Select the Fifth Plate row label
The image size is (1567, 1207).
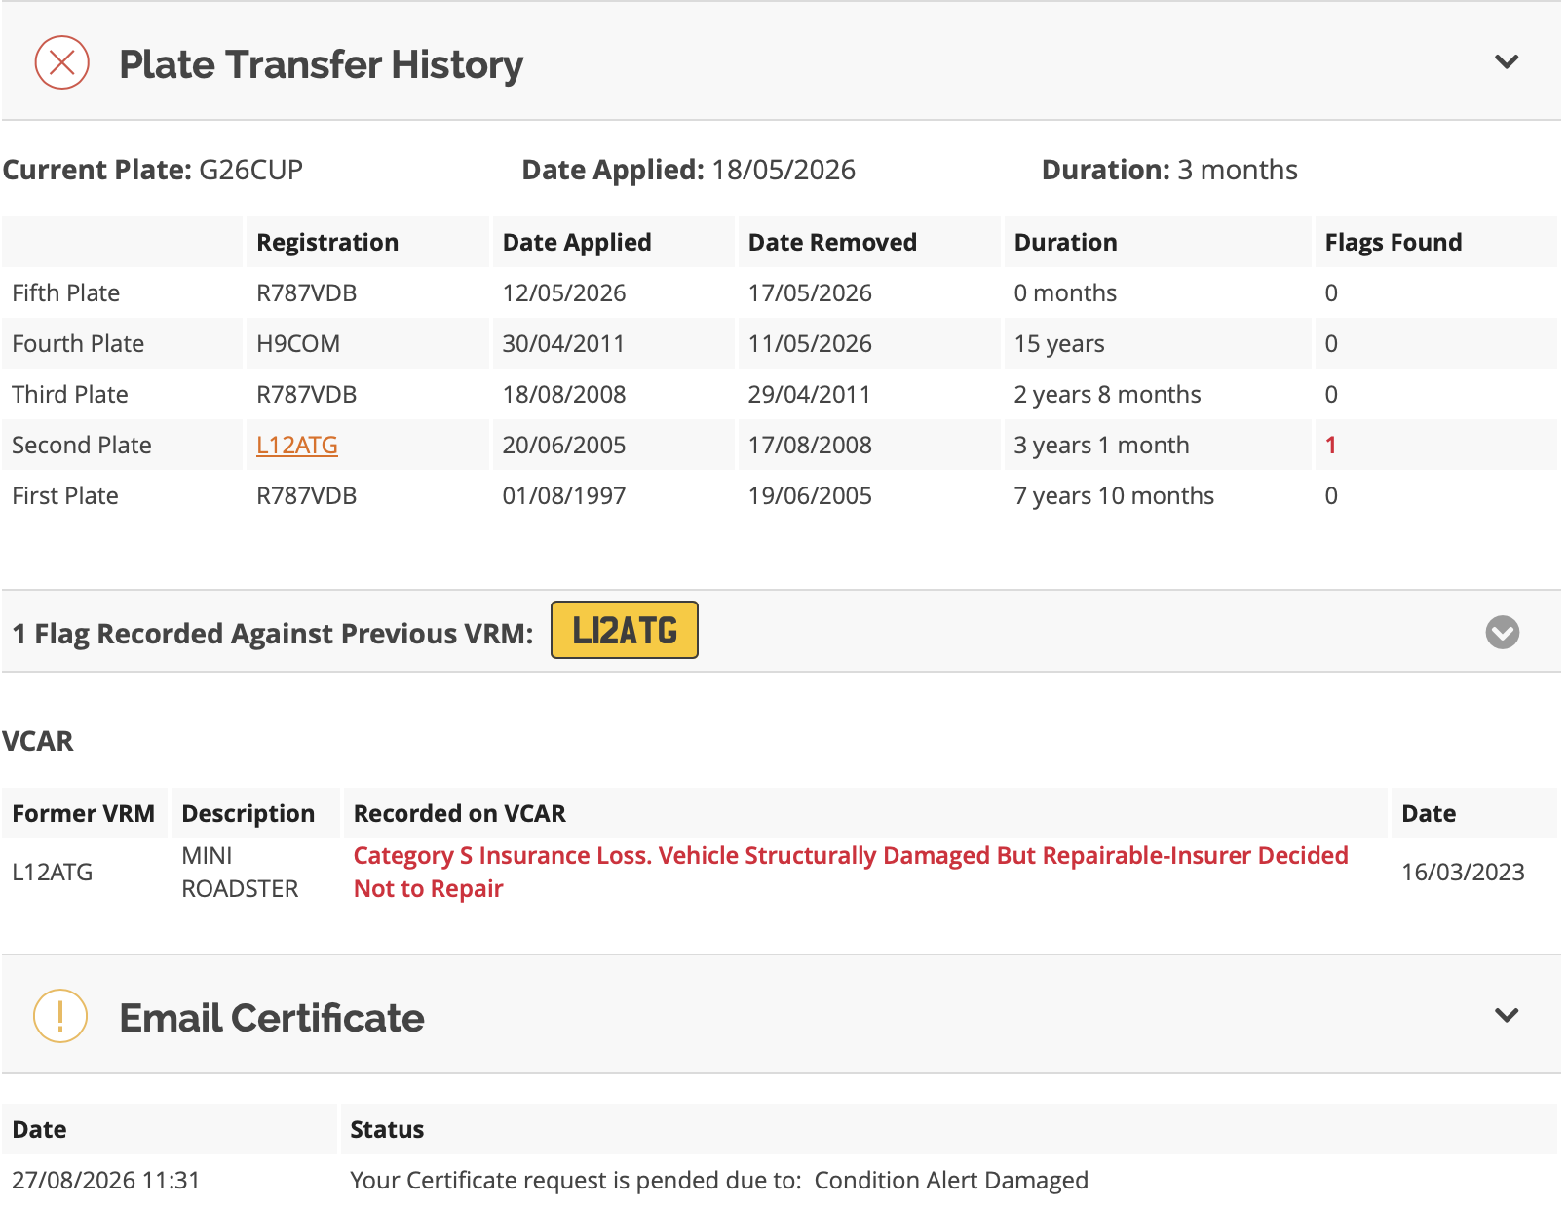(x=66, y=293)
